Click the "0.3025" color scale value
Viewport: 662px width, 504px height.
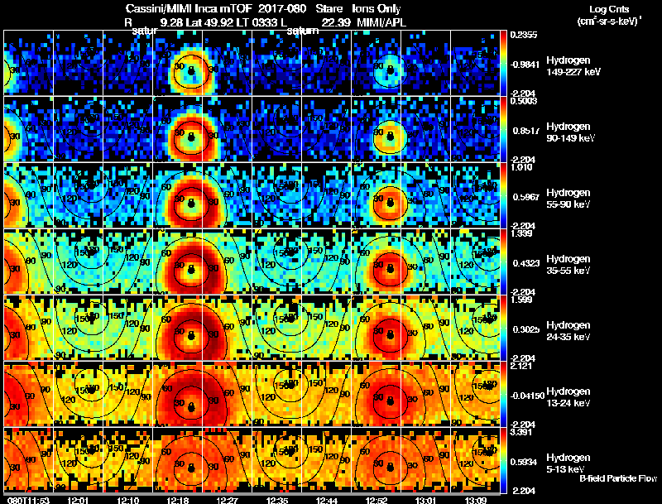coord(525,329)
